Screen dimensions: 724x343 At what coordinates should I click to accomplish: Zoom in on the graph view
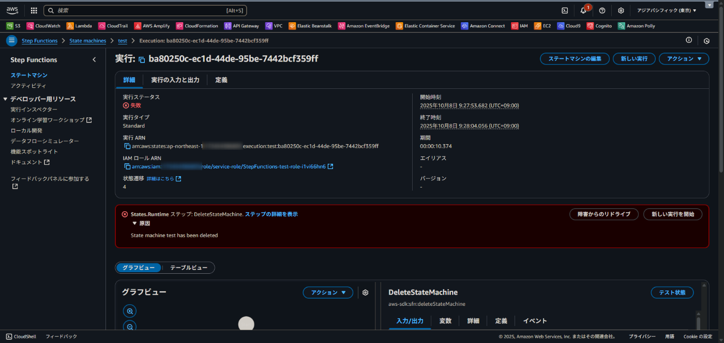coord(130,311)
